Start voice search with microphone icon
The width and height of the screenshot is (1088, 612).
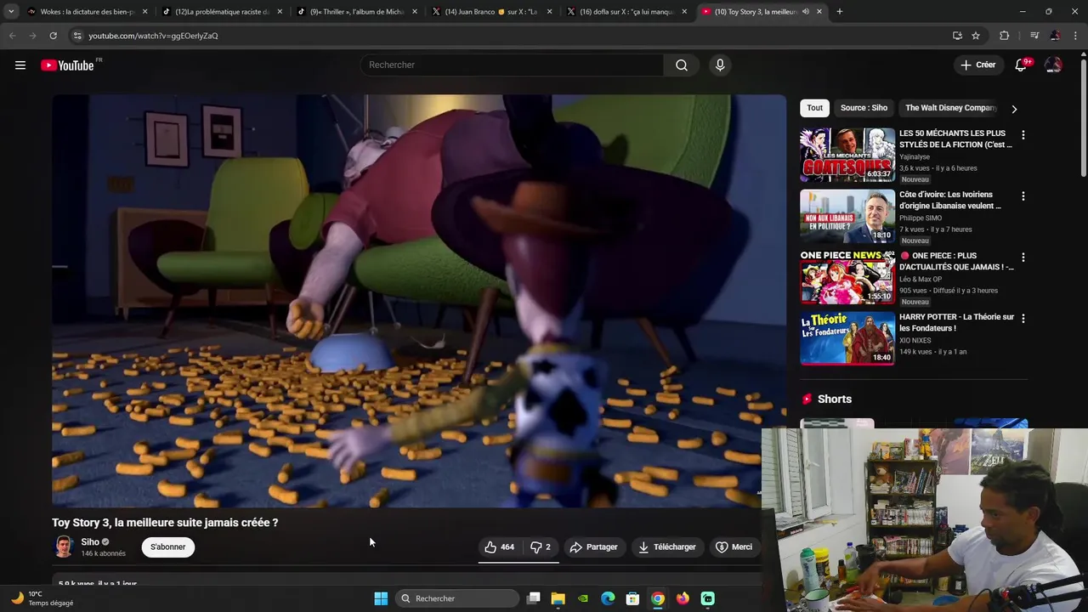coord(720,65)
